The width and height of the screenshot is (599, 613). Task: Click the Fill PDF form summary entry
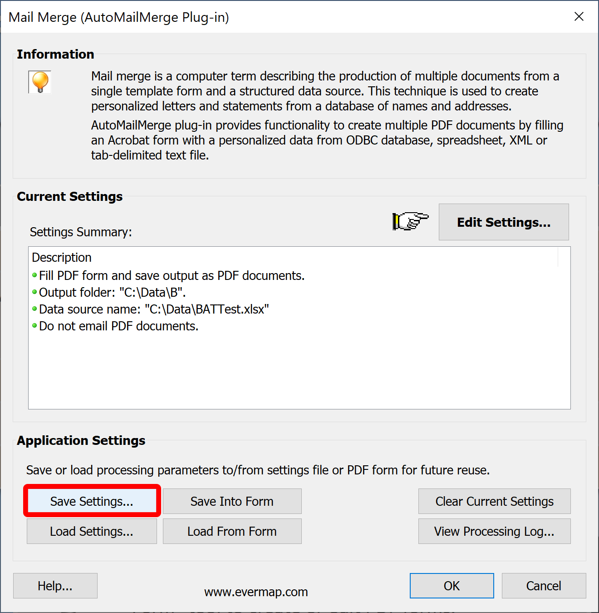click(x=172, y=275)
